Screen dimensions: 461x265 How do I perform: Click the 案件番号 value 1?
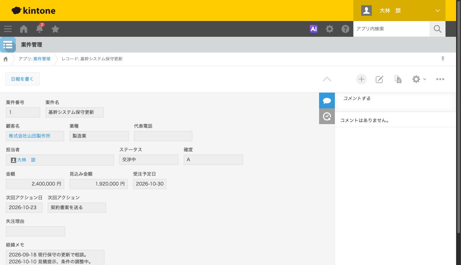(23, 112)
